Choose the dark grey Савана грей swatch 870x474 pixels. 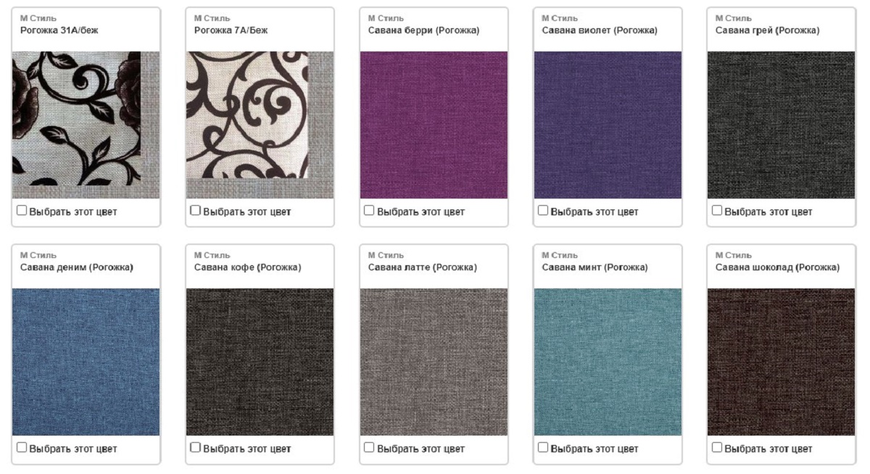782,125
